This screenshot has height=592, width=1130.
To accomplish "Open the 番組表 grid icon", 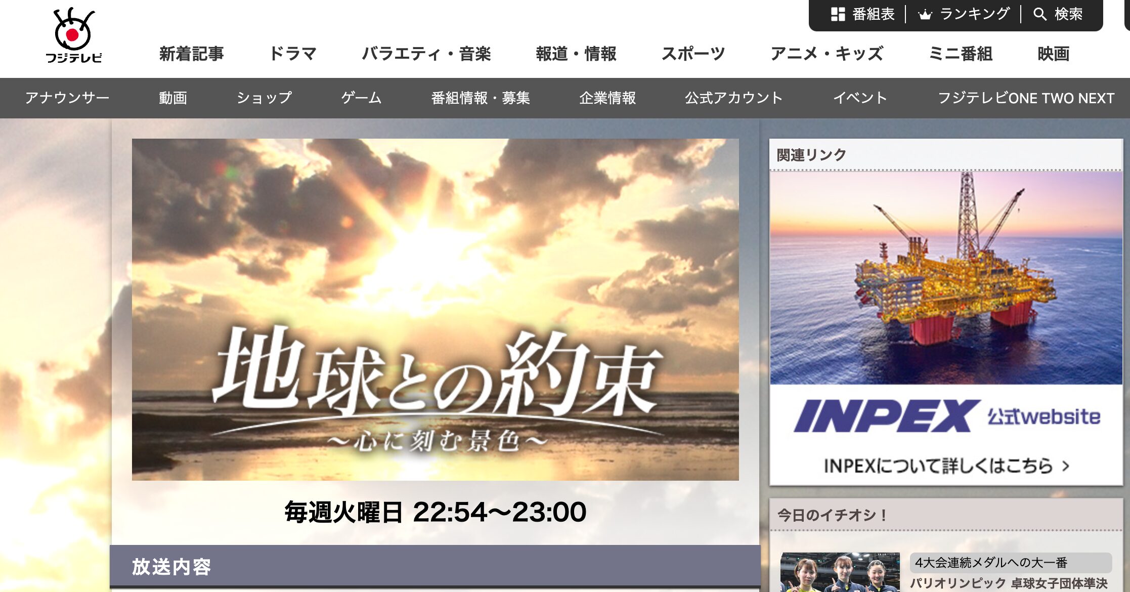I will 839,15.
